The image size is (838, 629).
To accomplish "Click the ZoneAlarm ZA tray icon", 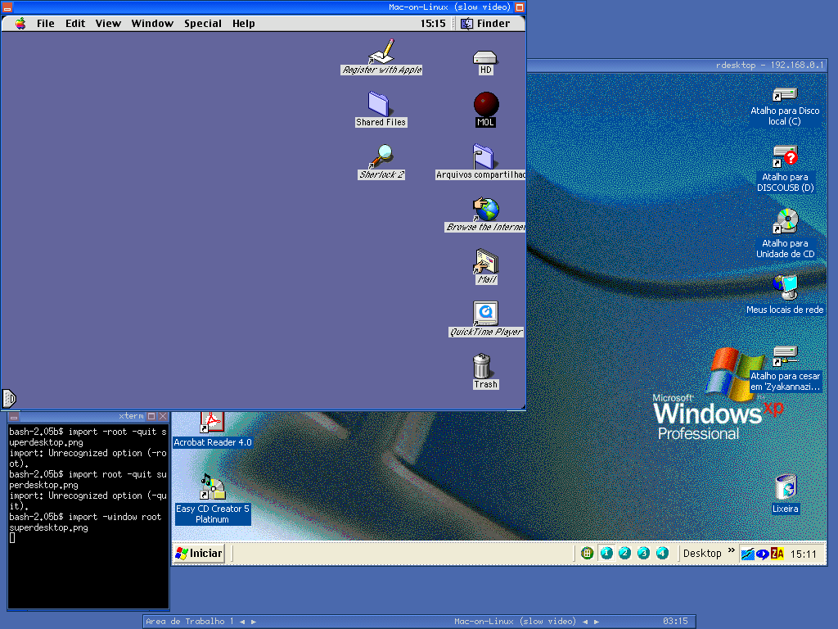I will pyautogui.click(x=777, y=554).
